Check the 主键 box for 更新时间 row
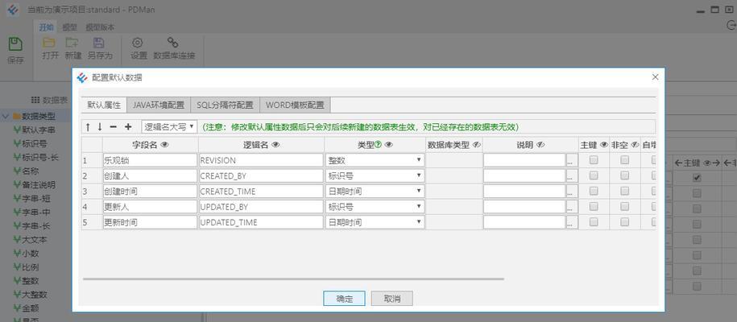 pyautogui.click(x=594, y=222)
